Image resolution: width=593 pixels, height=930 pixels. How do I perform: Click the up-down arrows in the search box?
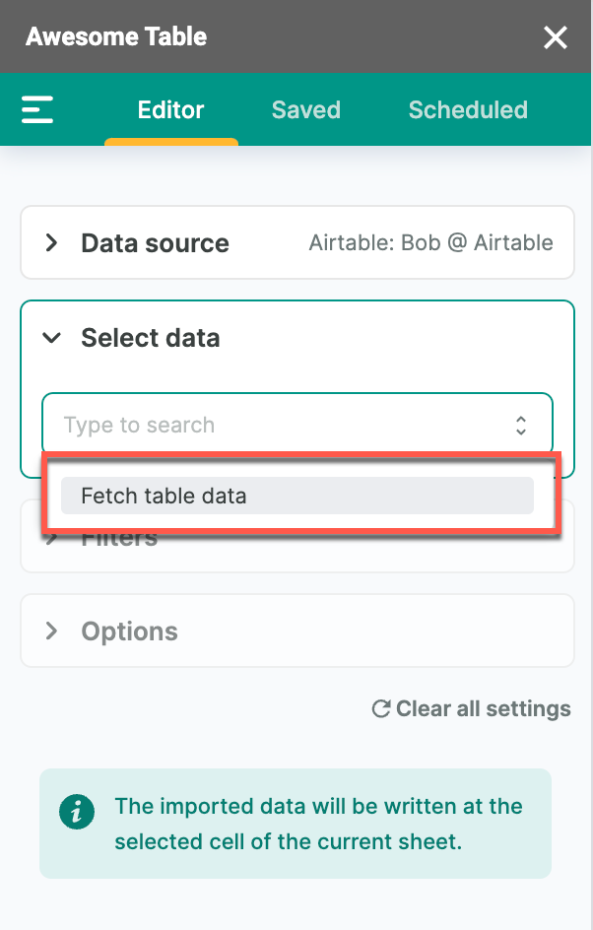coord(521,425)
